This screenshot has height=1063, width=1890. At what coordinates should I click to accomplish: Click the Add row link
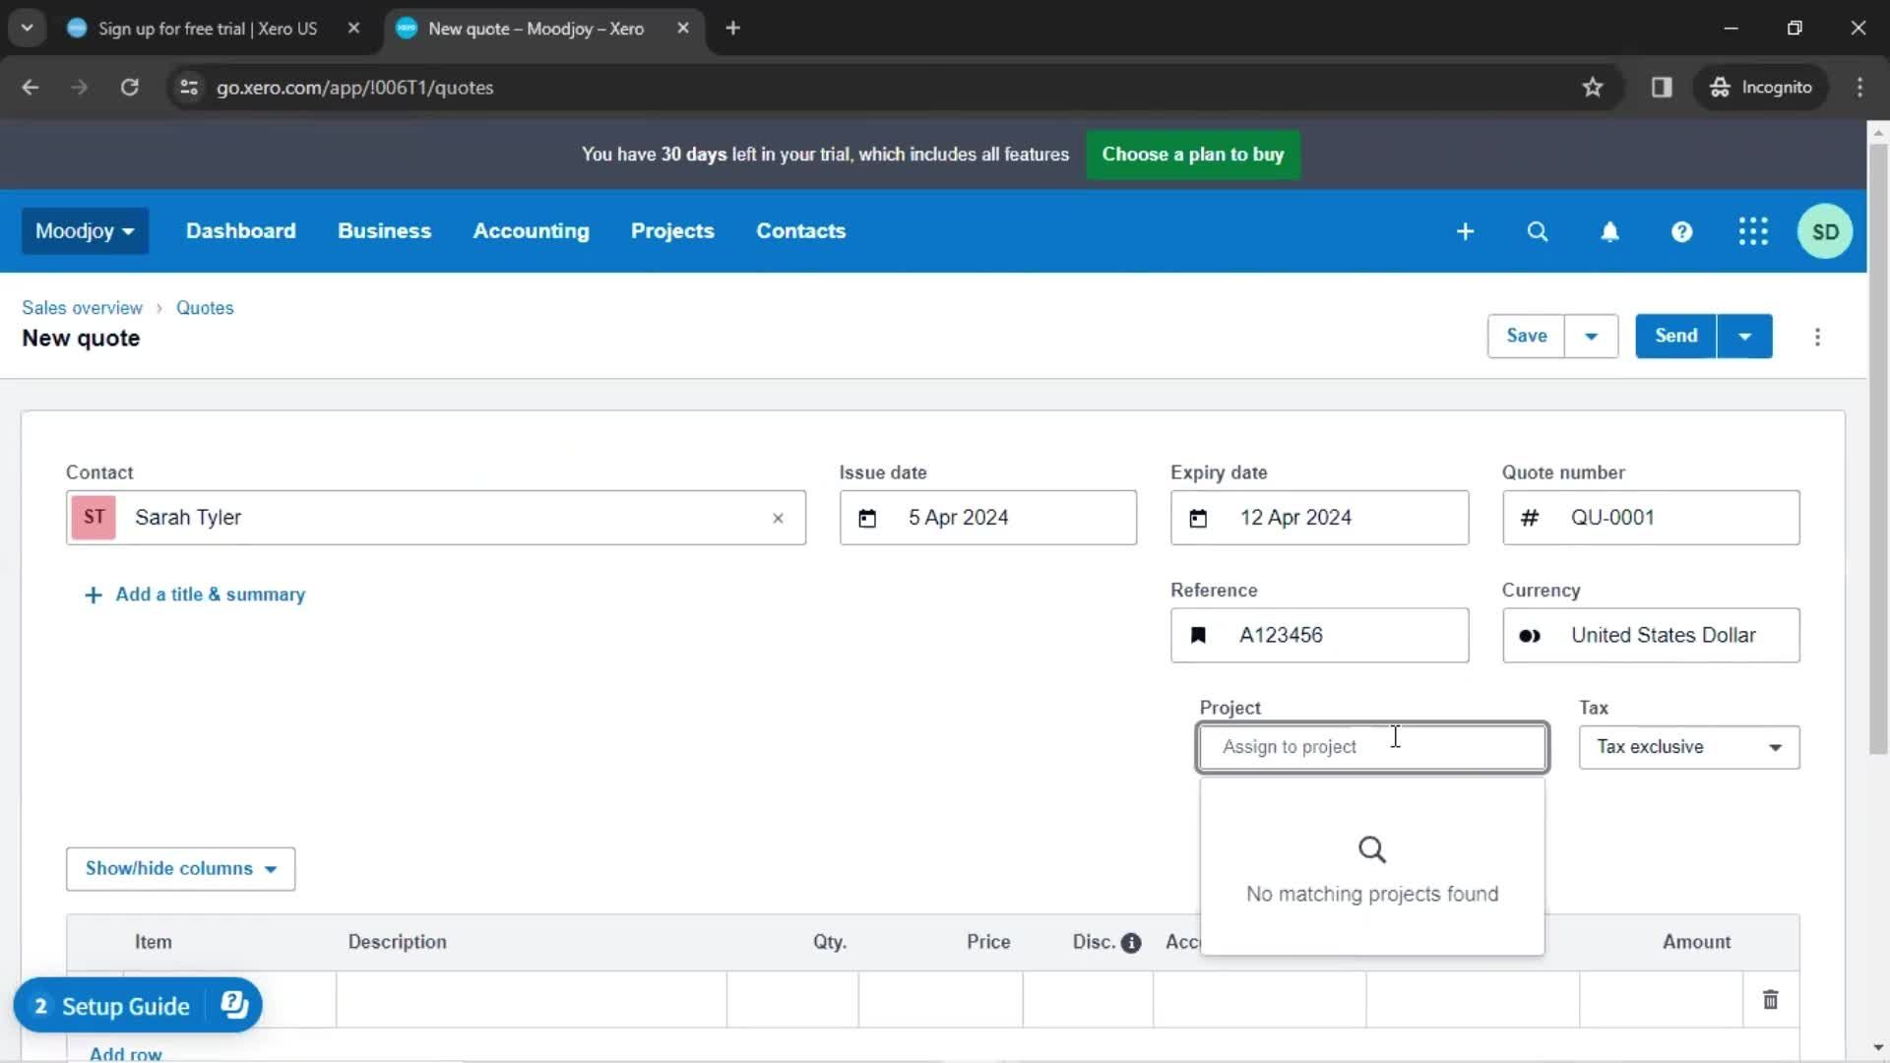(x=125, y=1053)
